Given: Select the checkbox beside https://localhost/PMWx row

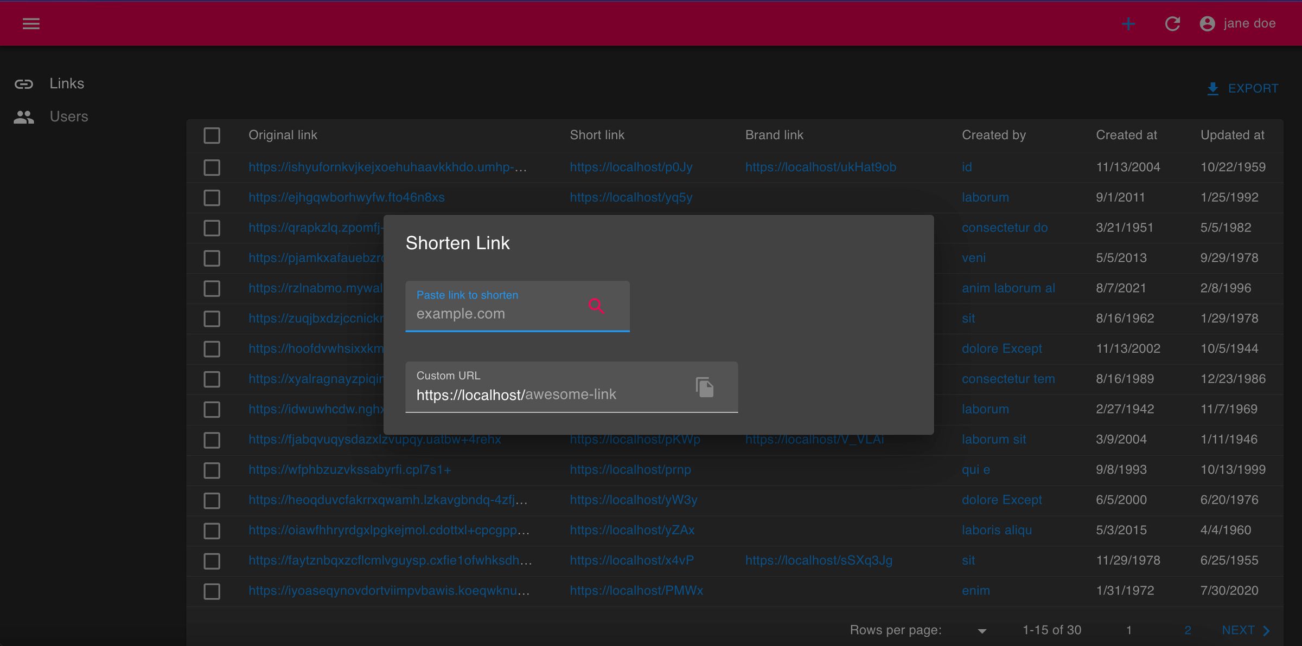Looking at the screenshot, I should point(212,591).
